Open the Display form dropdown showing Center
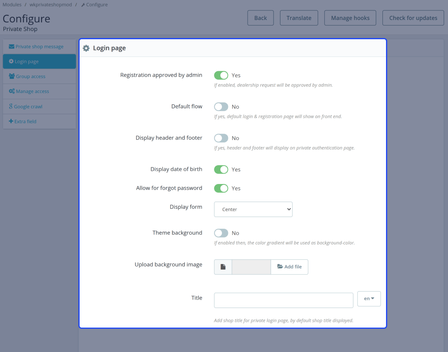448x352 pixels. click(x=253, y=210)
